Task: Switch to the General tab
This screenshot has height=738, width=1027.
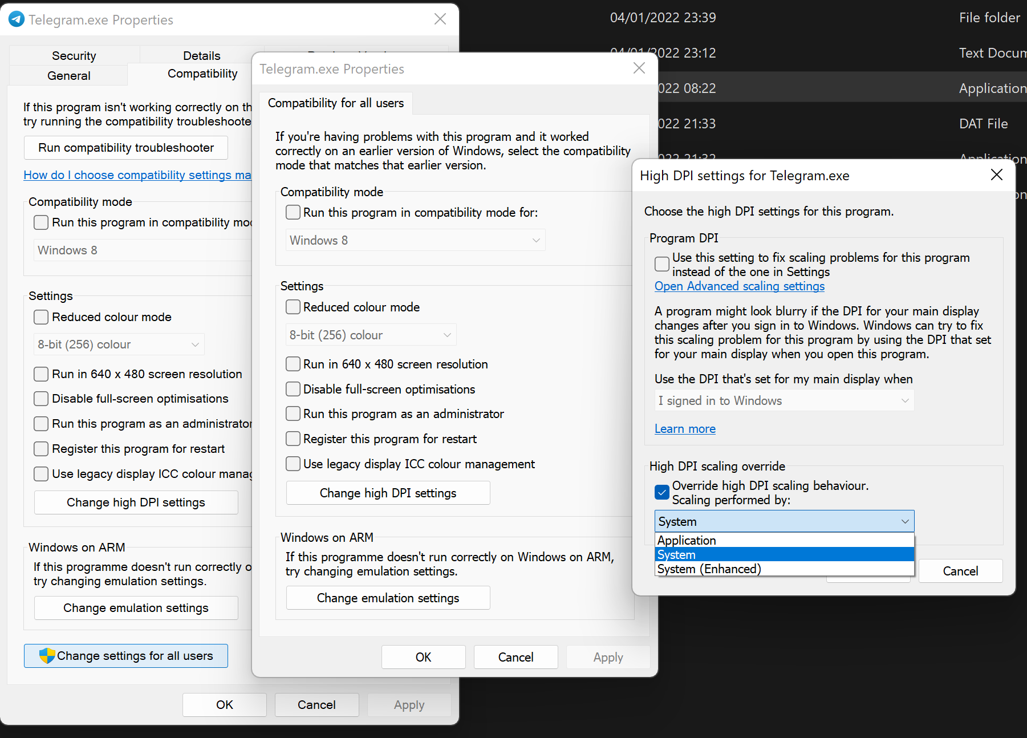Action: 68,75
